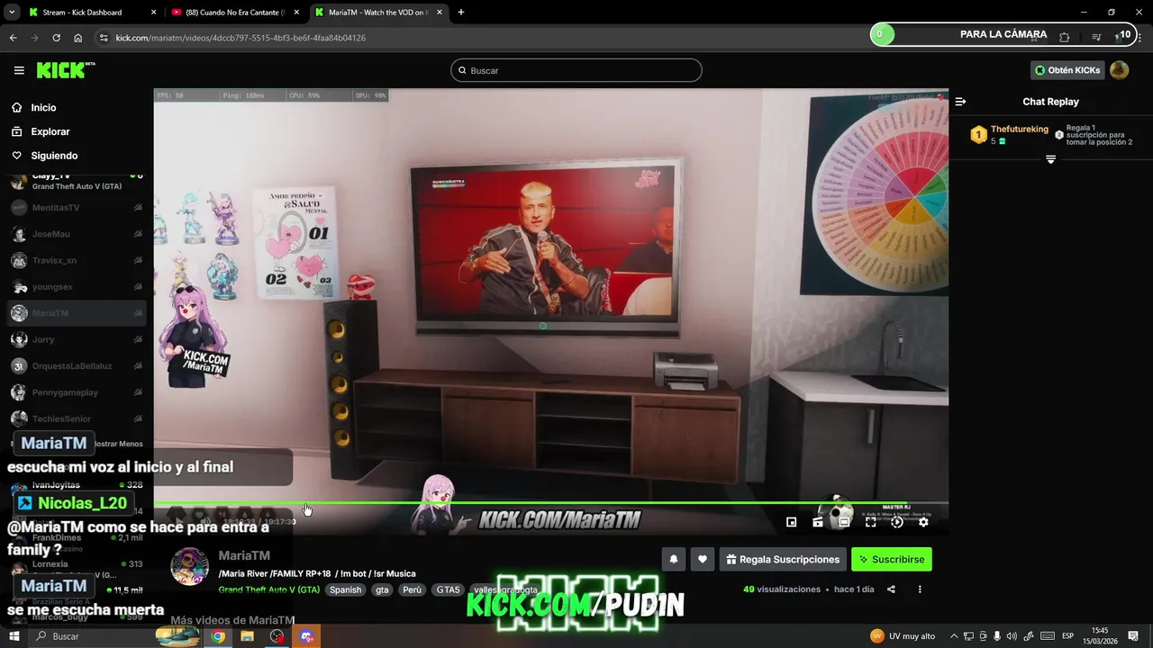Open Chrome three-dot menu
This screenshot has height=648, width=1153.
[1140, 37]
